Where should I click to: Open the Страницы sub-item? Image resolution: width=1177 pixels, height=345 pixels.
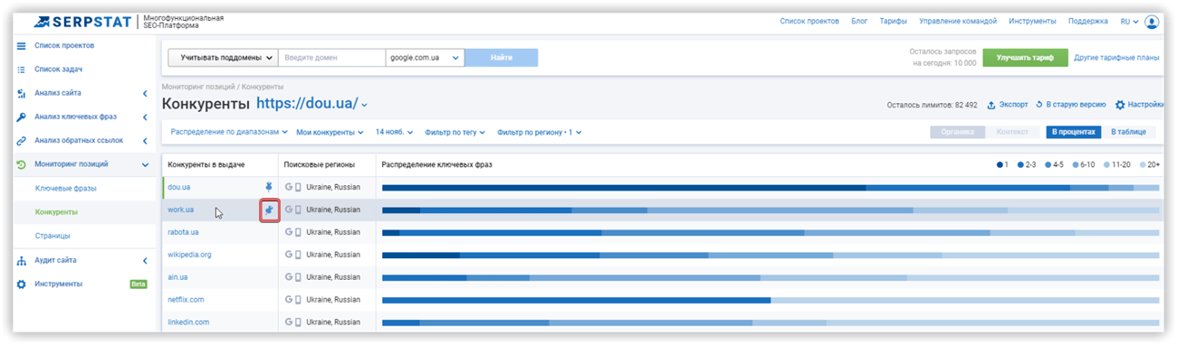(53, 236)
